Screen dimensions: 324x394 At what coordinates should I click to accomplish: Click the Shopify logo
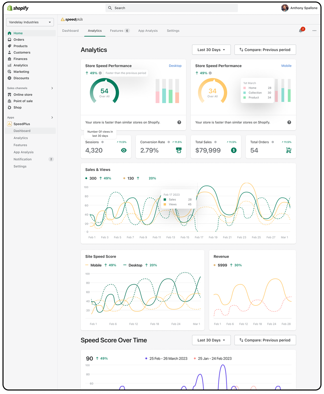tap(18, 8)
